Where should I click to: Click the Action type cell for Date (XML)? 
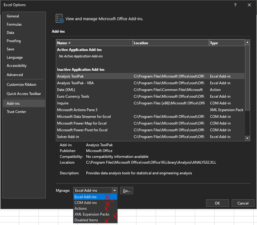(x=215, y=90)
